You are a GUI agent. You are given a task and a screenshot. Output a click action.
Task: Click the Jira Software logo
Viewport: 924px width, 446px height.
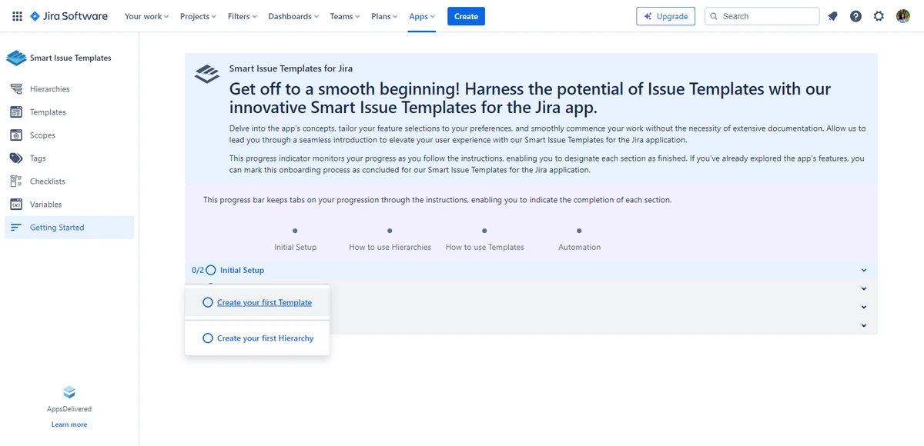click(x=69, y=16)
